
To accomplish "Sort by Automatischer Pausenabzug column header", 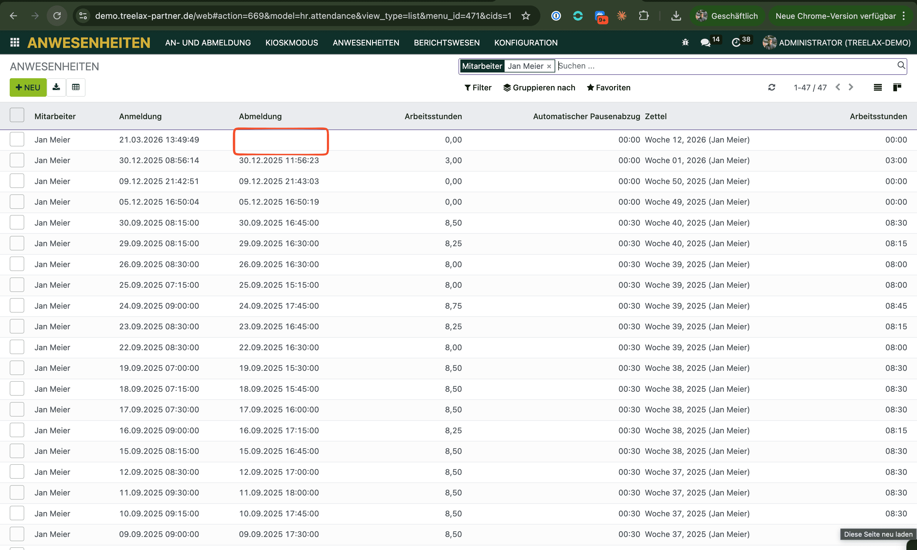I will pos(586,116).
